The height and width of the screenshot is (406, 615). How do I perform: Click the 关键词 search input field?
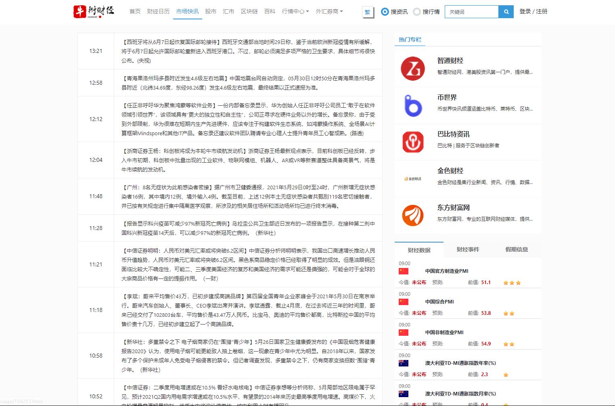click(x=471, y=12)
